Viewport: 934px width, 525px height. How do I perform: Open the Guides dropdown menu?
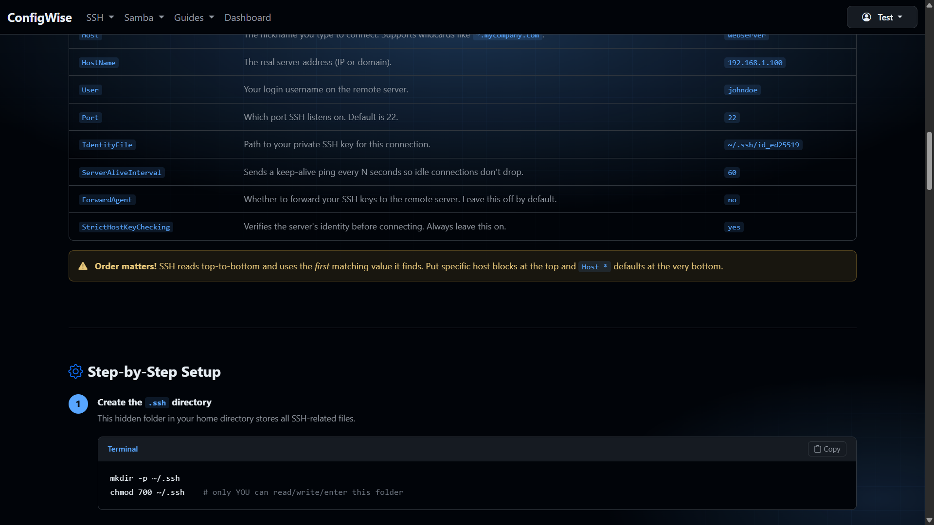pos(194,17)
